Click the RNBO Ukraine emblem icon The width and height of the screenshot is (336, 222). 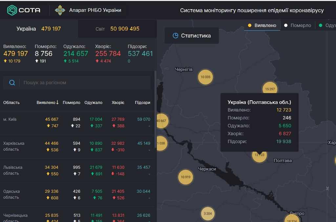(60, 10)
